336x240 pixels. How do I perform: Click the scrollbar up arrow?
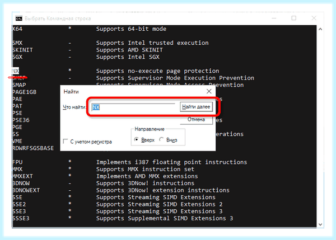[320, 29]
